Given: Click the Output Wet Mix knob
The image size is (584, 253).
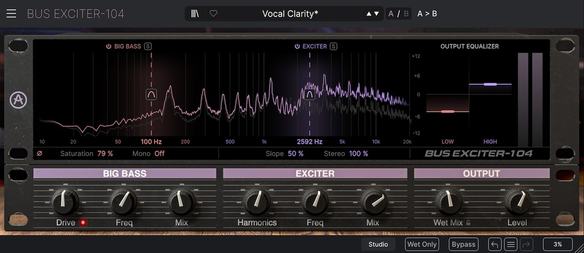Looking at the screenshot, I should click(449, 202).
